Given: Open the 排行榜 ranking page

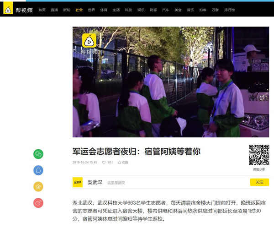Looking at the screenshot, I should (x=229, y=10).
